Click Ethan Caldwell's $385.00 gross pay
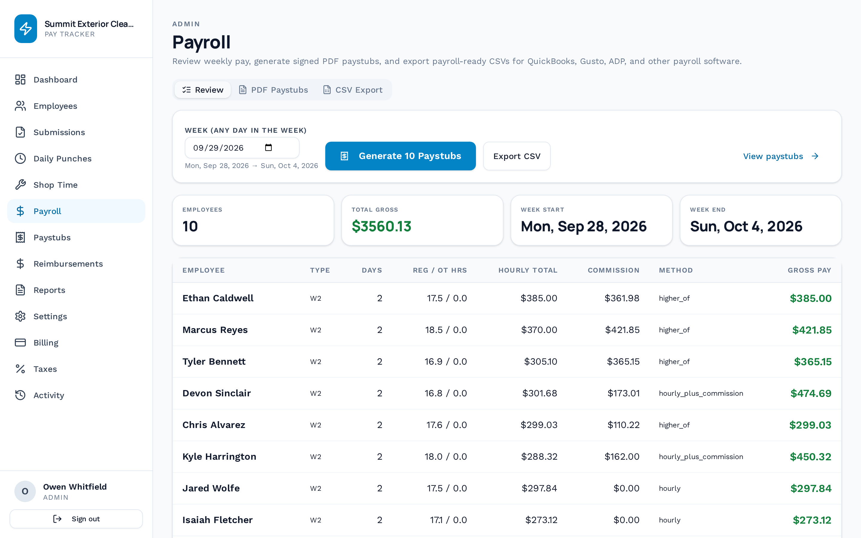 coord(810,298)
